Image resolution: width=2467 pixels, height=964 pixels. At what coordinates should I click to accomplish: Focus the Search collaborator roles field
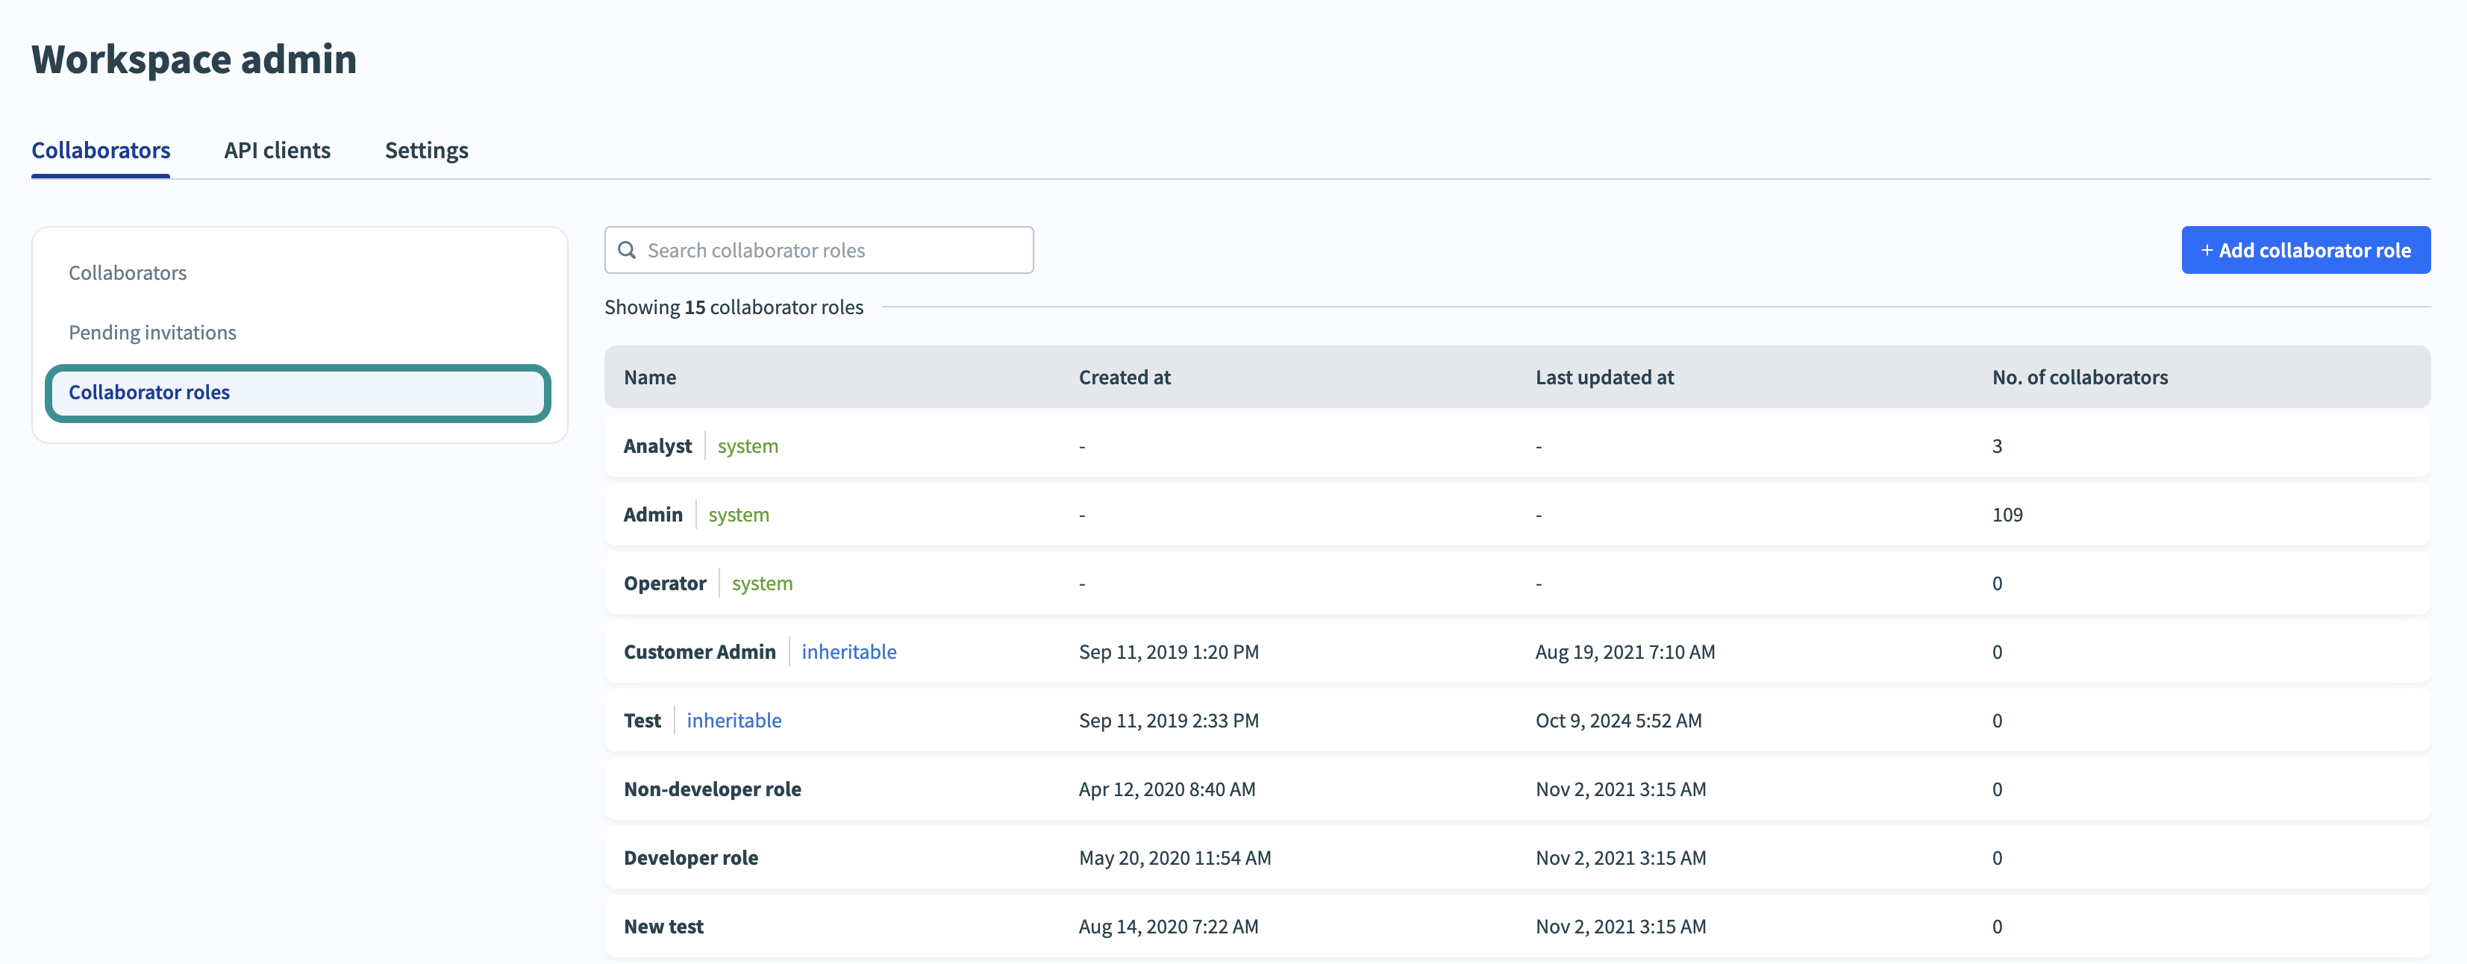pyautogui.click(x=819, y=250)
